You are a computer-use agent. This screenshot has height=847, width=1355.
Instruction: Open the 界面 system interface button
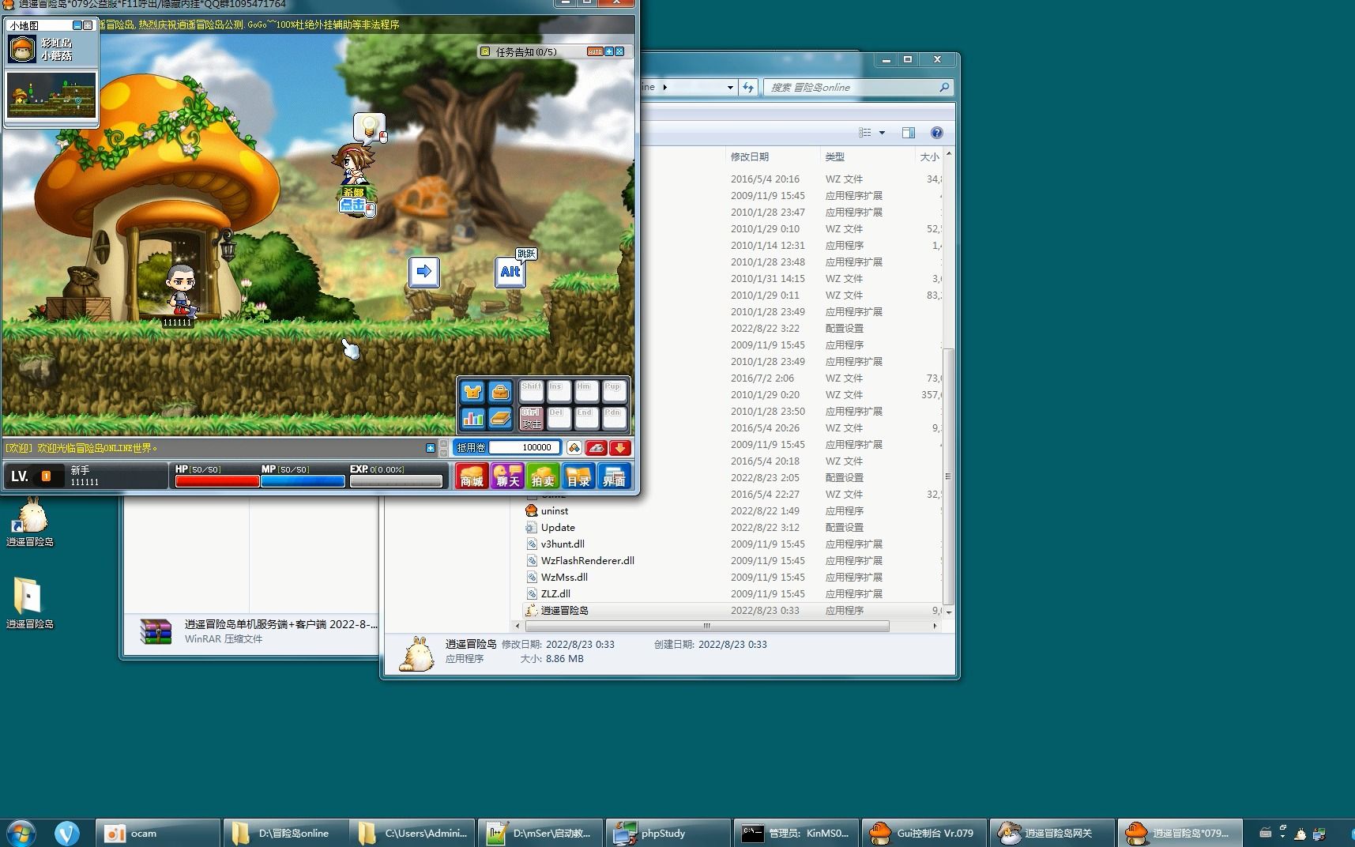click(614, 476)
